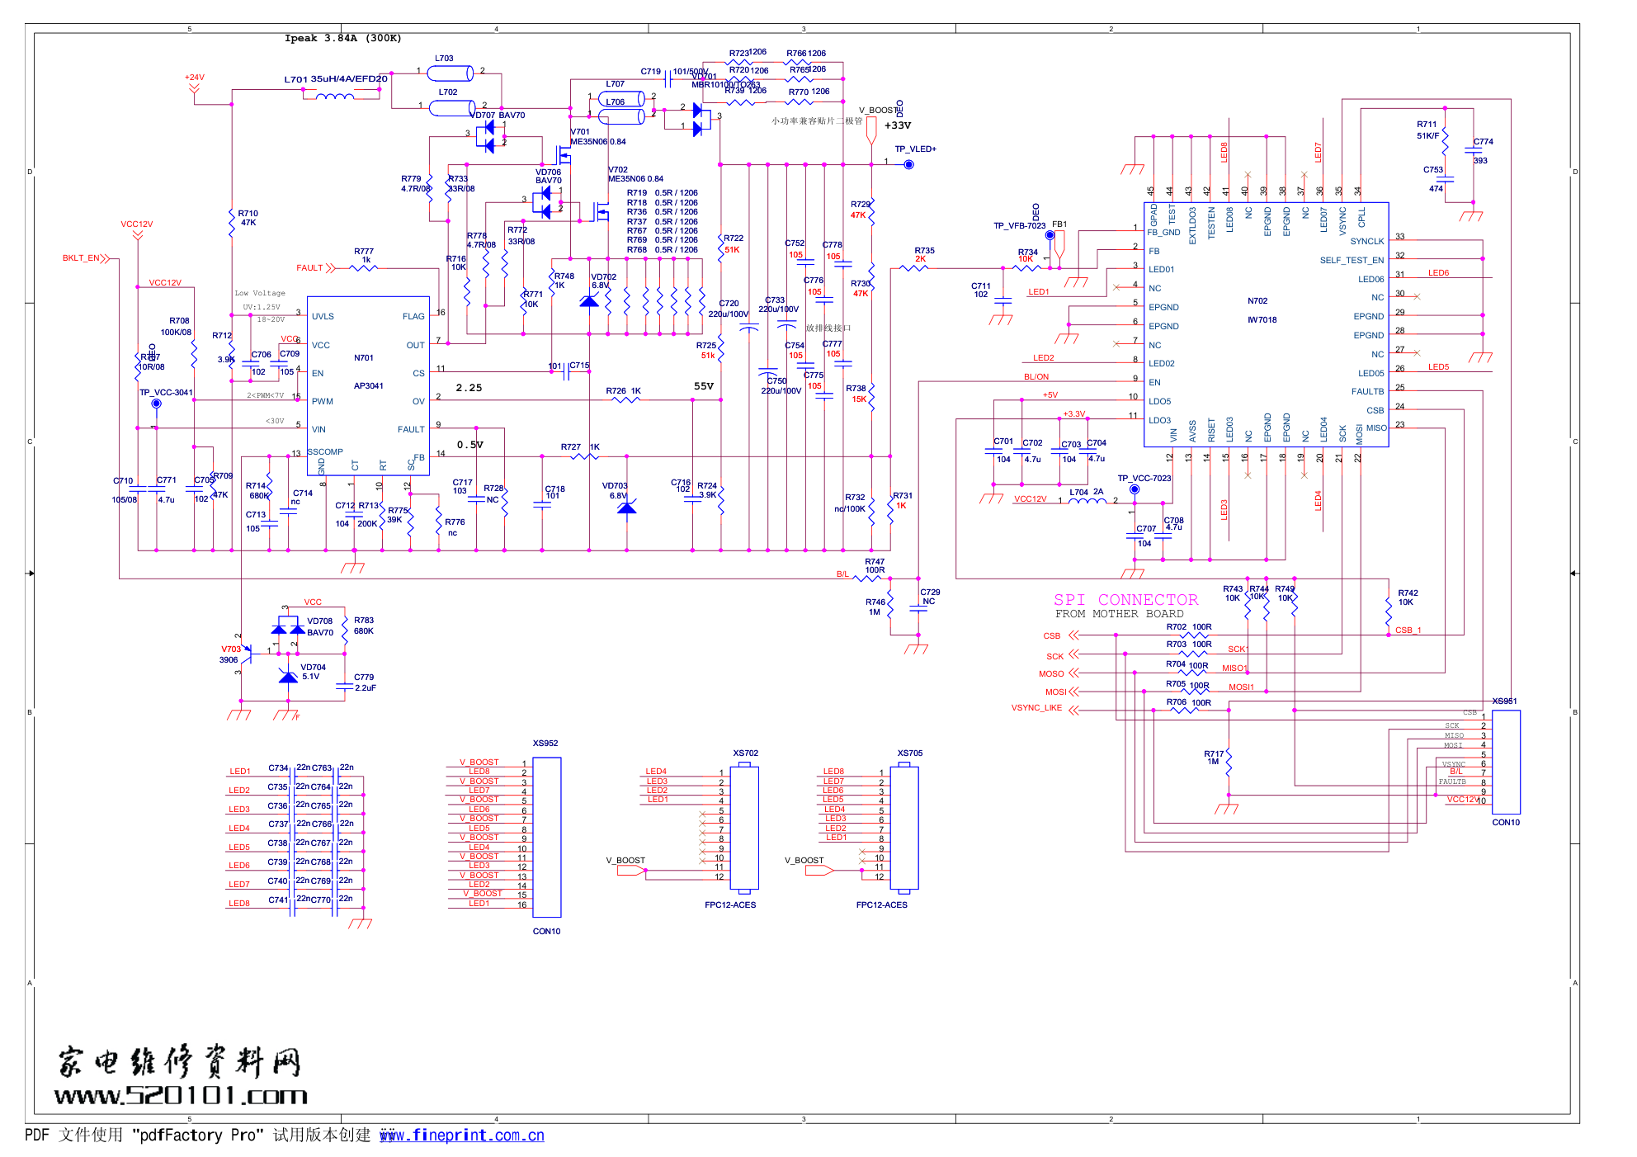
Task: Select the 55V voltage annotation
Action: point(704,386)
